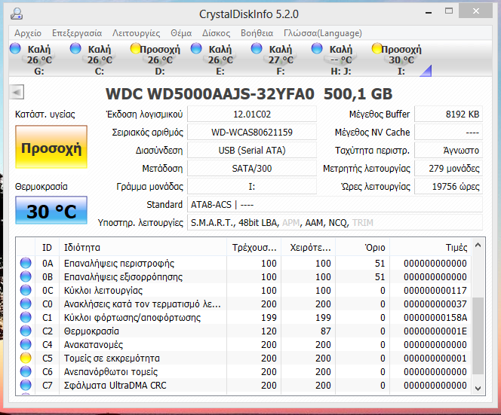Click the attribute list scrollbar thumb
Viewport: 501px width, 415px height.
coord(478,336)
